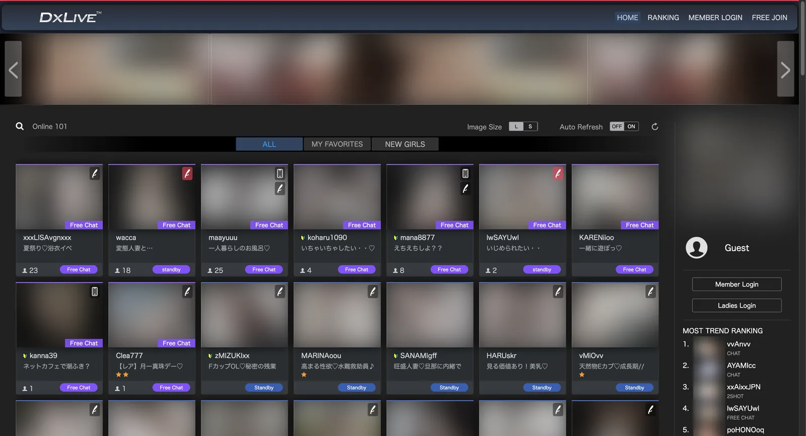Open MEMBER LOGIN in top navigation
The height and width of the screenshot is (436, 806).
(715, 18)
